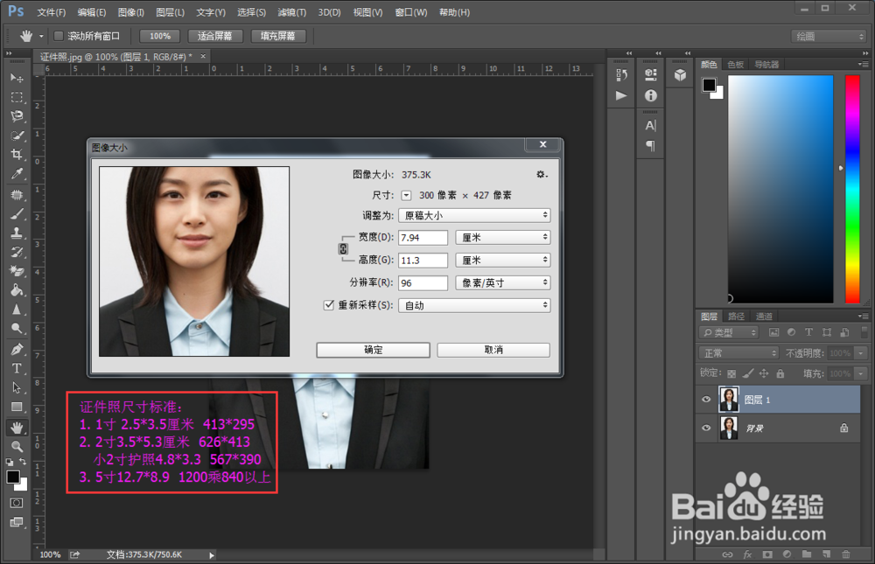Open the 图像(I) menu

coord(131,12)
